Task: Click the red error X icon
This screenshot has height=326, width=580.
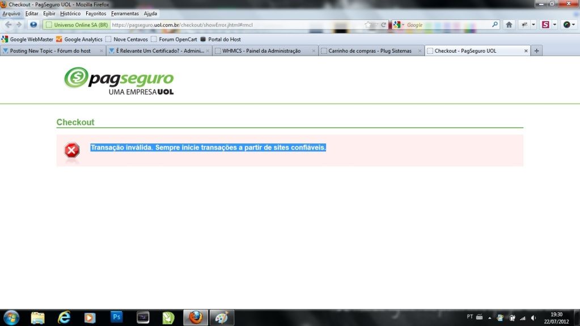Action: (x=72, y=150)
